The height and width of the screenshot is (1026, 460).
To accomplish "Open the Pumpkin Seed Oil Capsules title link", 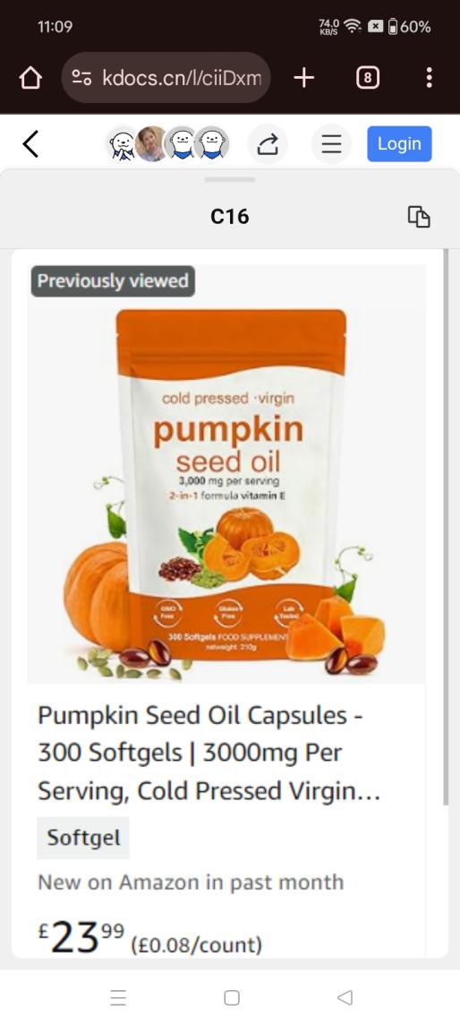I will (x=209, y=753).
